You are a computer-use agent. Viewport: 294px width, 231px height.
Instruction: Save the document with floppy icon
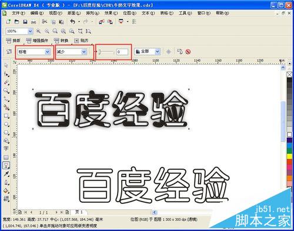coord(25,22)
